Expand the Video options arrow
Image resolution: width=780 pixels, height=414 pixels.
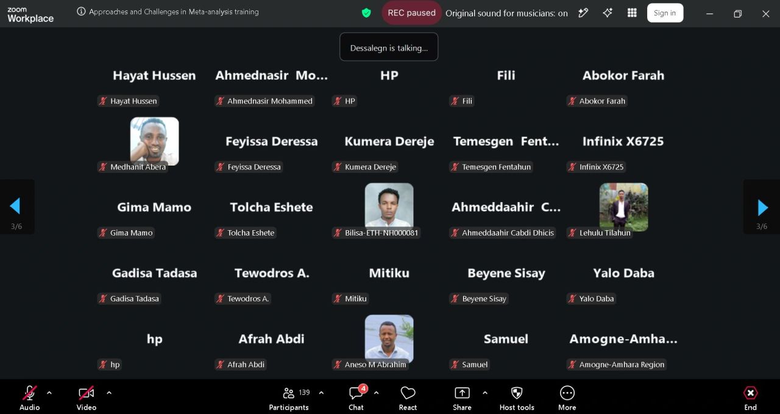tap(109, 393)
